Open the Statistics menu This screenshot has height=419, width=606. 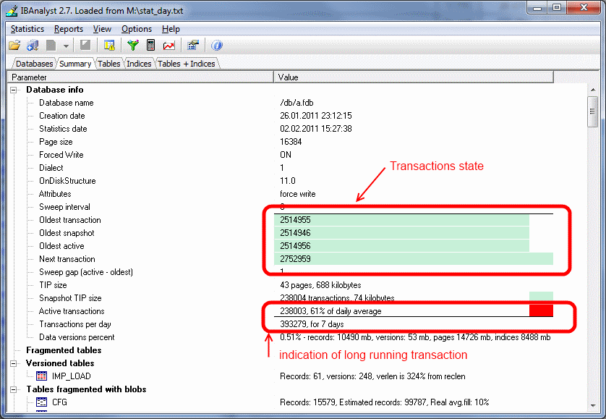[x=27, y=29]
